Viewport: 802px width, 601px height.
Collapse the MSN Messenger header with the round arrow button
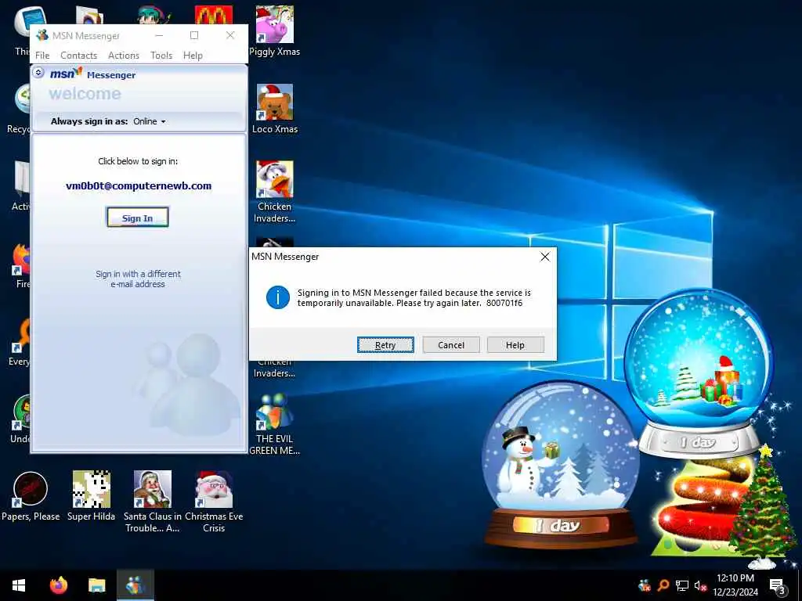pos(38,73)
